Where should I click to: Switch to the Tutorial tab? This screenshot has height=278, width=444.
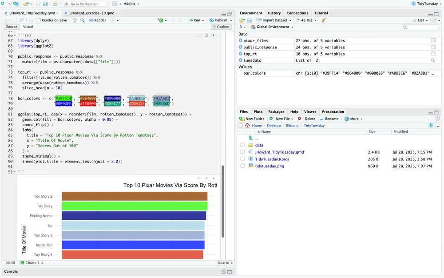[321, 13]
